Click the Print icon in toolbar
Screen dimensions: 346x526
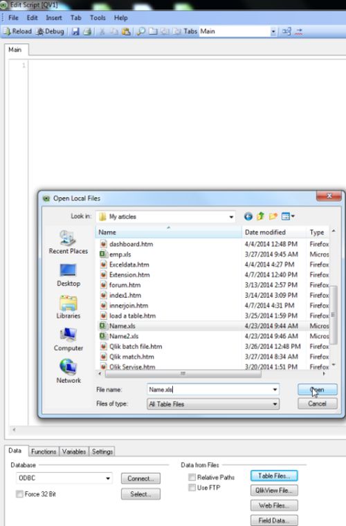[x=87, y=31]
